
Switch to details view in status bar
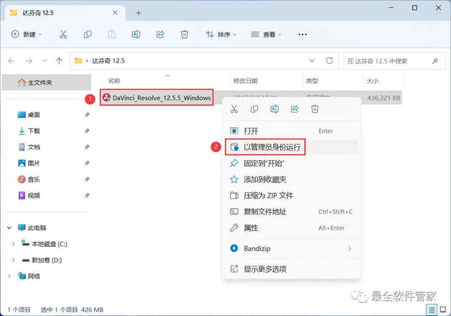(x=432, y=310)
